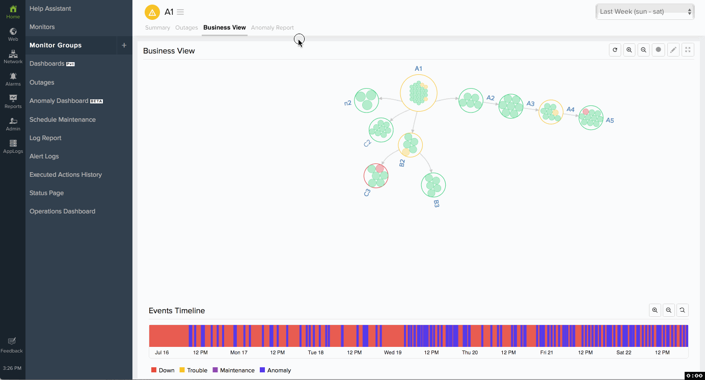Open the Feedback form
Viewport: 705px width, 380px height.
tap(12, 345)
